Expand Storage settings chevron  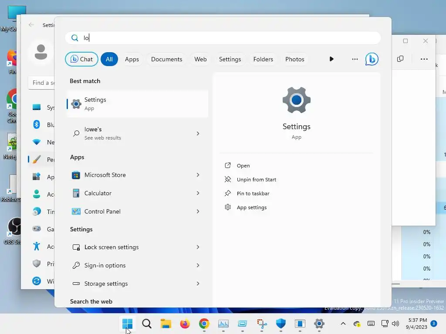198,284
